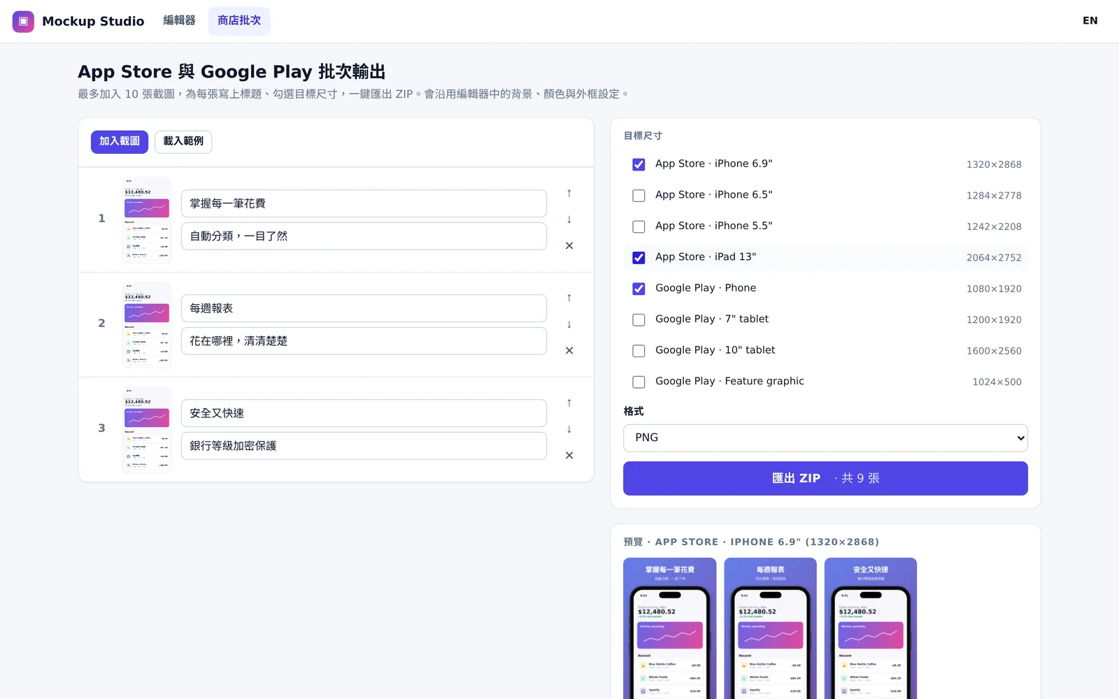1119x699 pixels.
Task: Check Google Play Feature graphic size
Action: coord(639,382)
